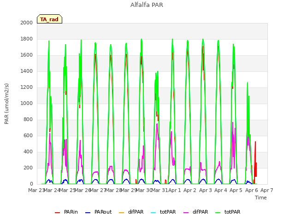Click the 800 y-axis tick label
The image size is (295, 221).
[x=28, y=120]
